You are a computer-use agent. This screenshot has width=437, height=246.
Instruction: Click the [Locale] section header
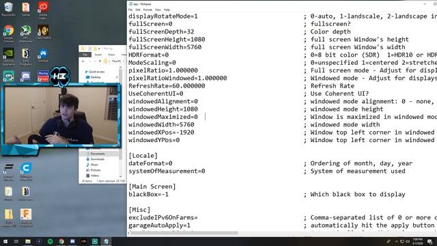(143, 156)
